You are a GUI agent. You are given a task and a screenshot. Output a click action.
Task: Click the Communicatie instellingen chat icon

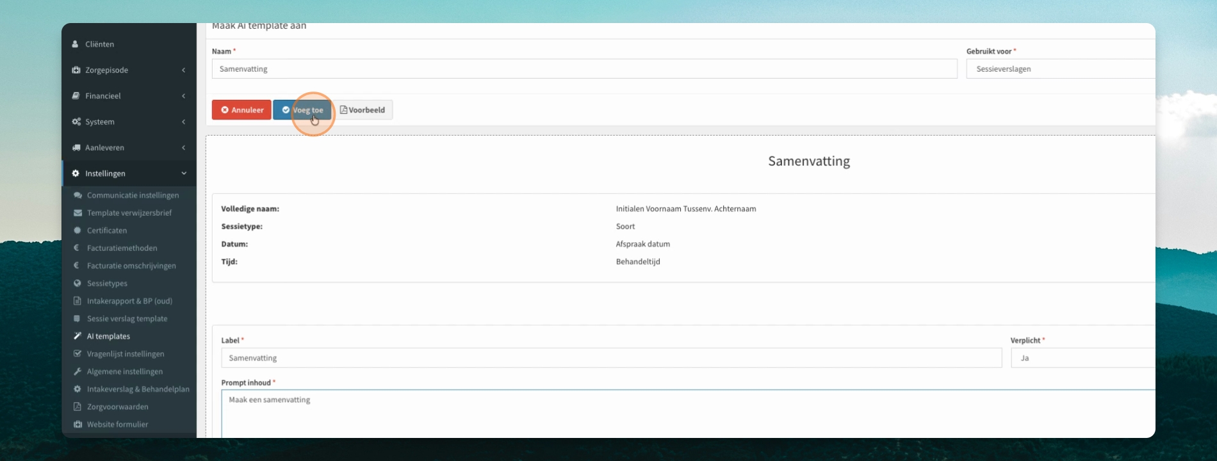pos(78,195)
